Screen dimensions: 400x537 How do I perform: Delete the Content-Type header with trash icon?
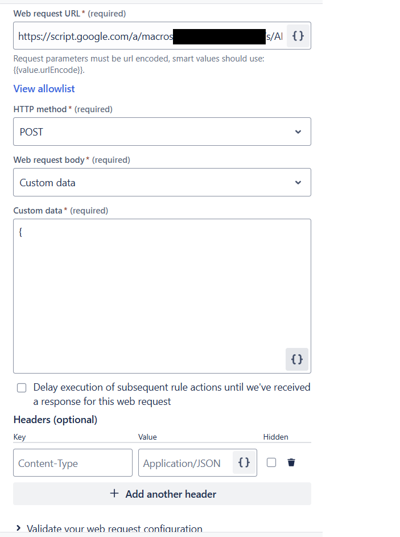[291, 462]
